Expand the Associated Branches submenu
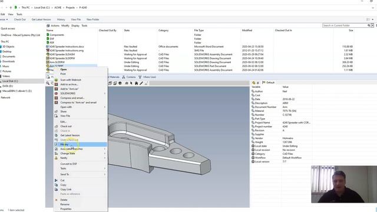 [x=105, y=149]
